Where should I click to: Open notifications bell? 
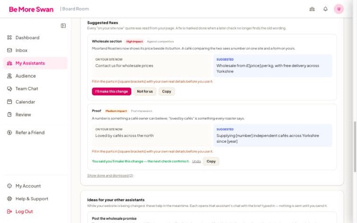(x=325, y=9)
